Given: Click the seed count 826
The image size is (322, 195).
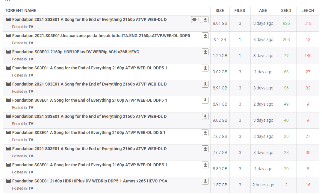Looking at the screenshot, I should click(x=286, y=23).
